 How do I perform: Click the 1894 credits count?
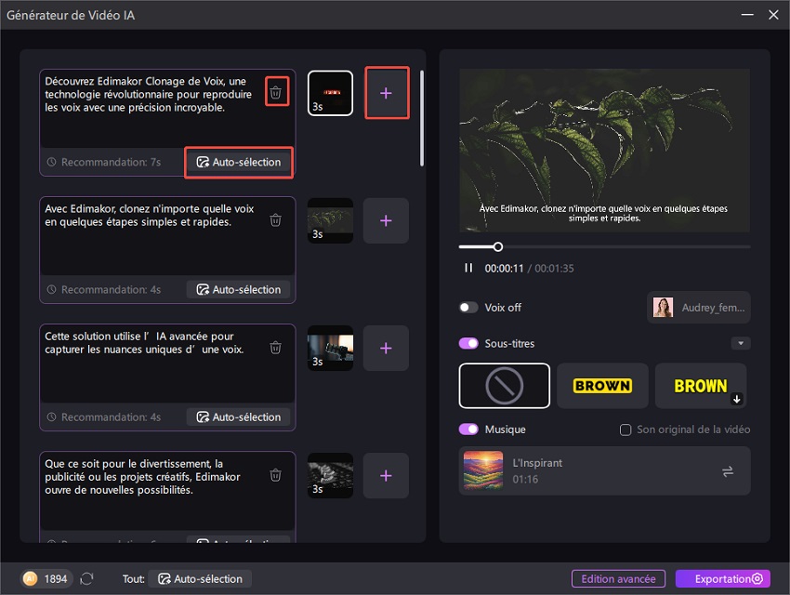coord(56,579)
